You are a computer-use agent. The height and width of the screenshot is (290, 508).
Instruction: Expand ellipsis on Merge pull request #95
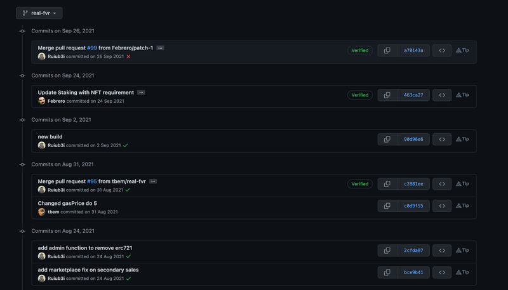[153, 181]
